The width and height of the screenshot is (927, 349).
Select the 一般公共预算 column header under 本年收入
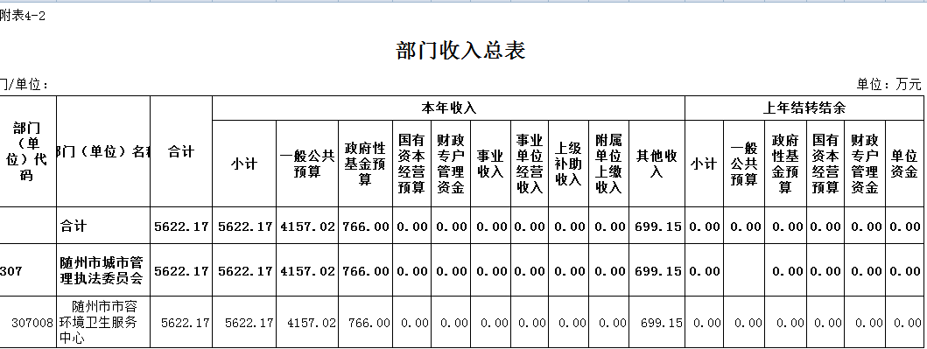(307, 164)
